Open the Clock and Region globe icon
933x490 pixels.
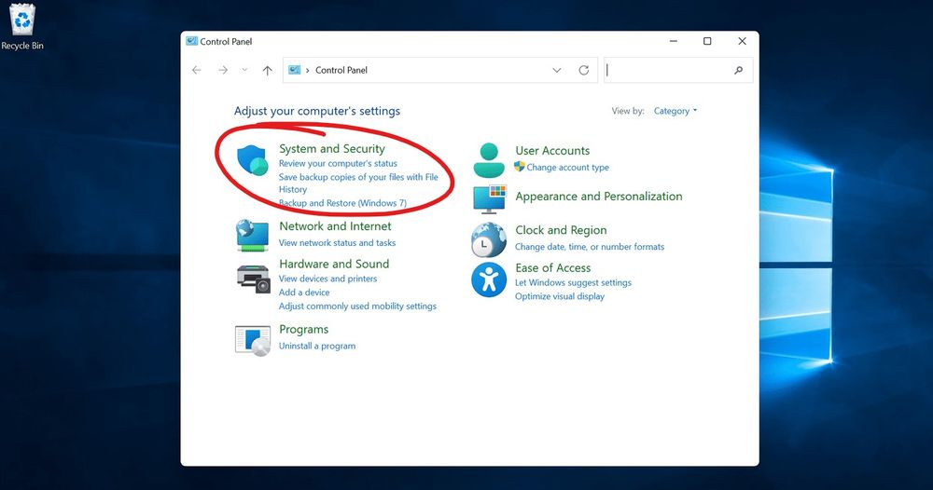pyautogui.click(x=489, y=239)
